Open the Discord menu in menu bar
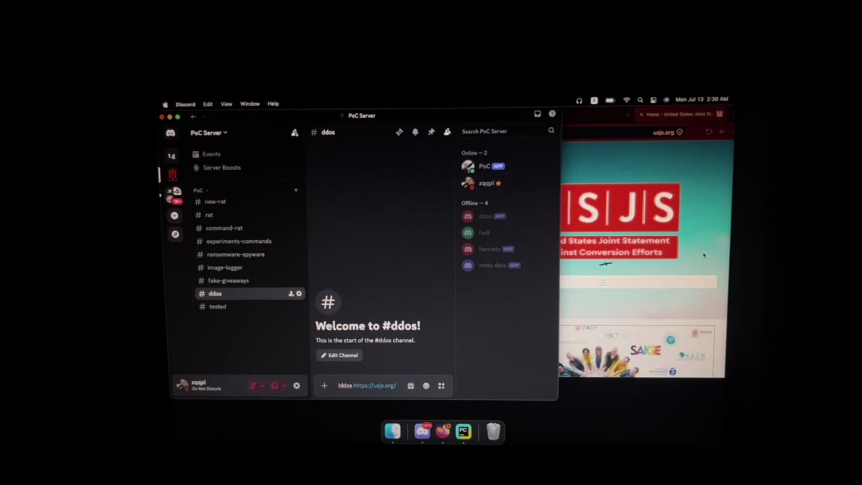 (185, 104)
